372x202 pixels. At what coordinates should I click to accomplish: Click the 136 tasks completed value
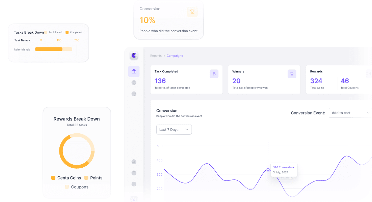(160, 81)
